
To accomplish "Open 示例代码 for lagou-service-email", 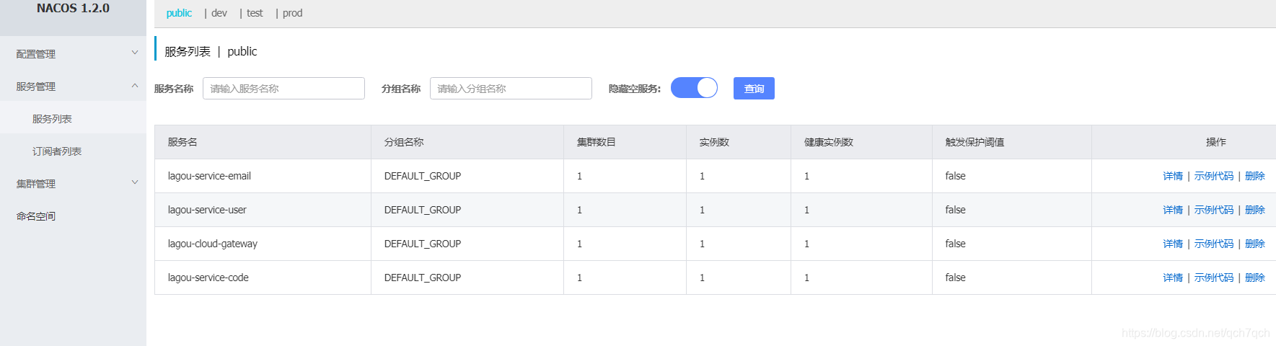I will coord(1214,176).
